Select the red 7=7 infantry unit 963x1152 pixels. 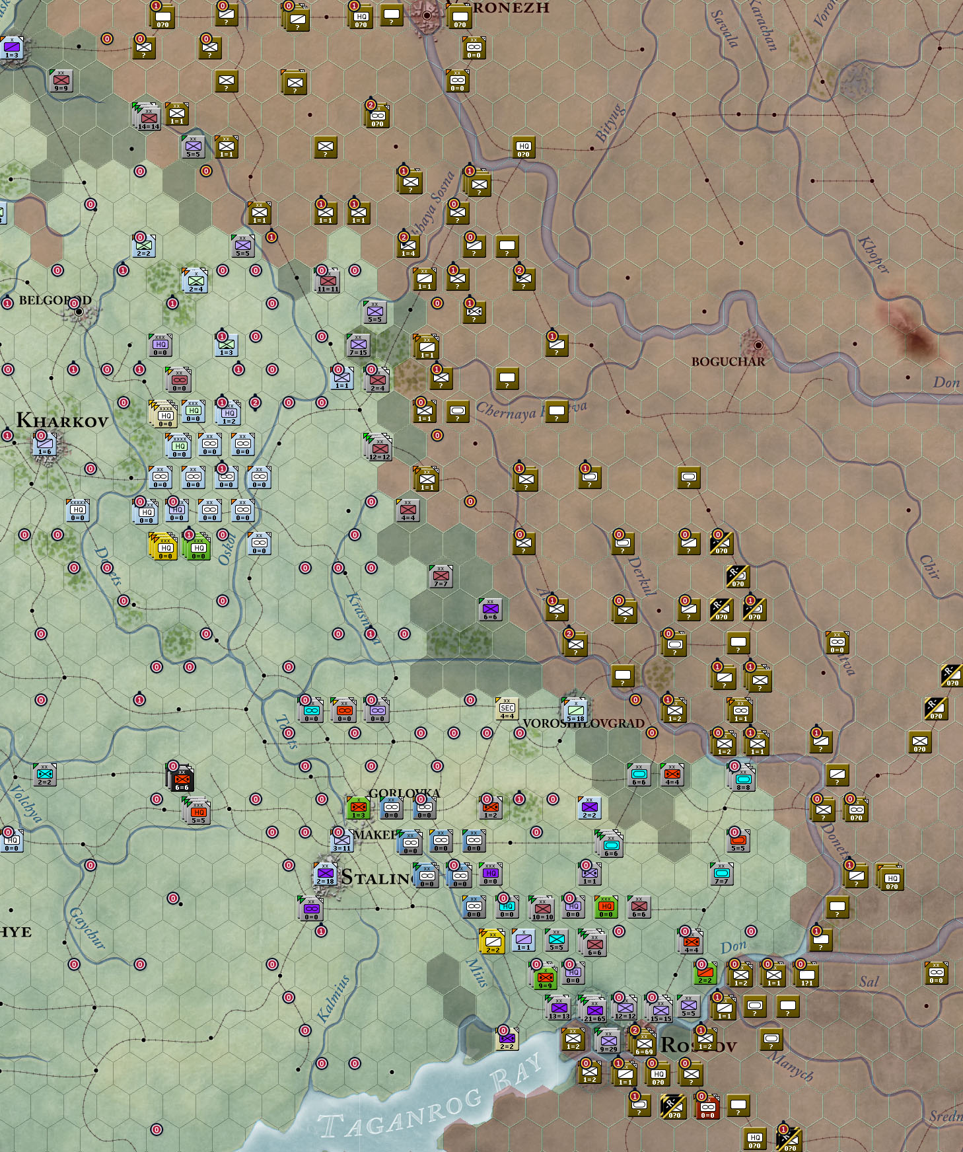tap(441, 576)
